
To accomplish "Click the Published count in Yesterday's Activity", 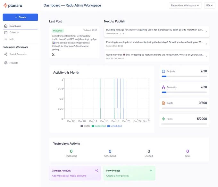I will (x=71, y=151).
